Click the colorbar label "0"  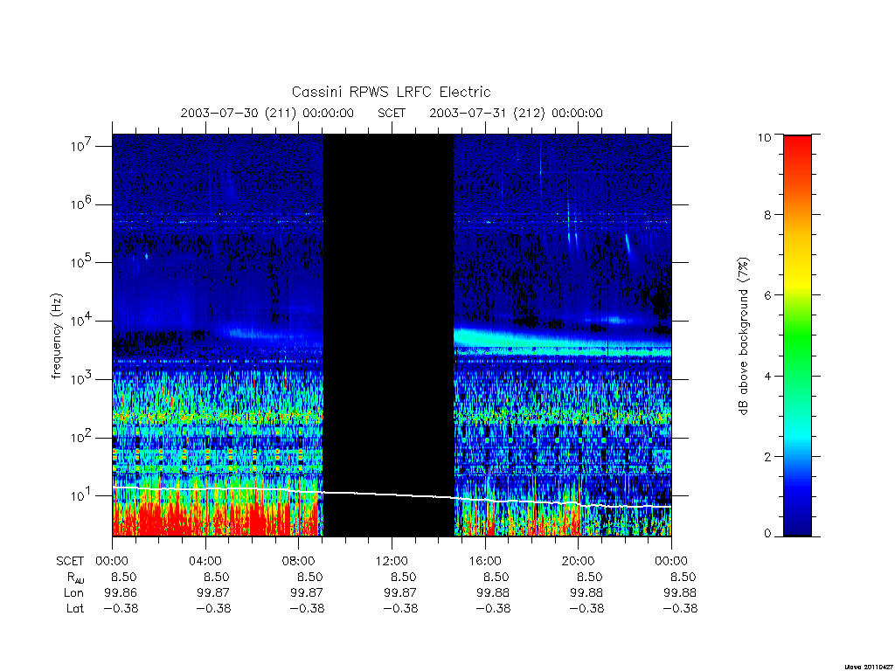pos(767,534)
